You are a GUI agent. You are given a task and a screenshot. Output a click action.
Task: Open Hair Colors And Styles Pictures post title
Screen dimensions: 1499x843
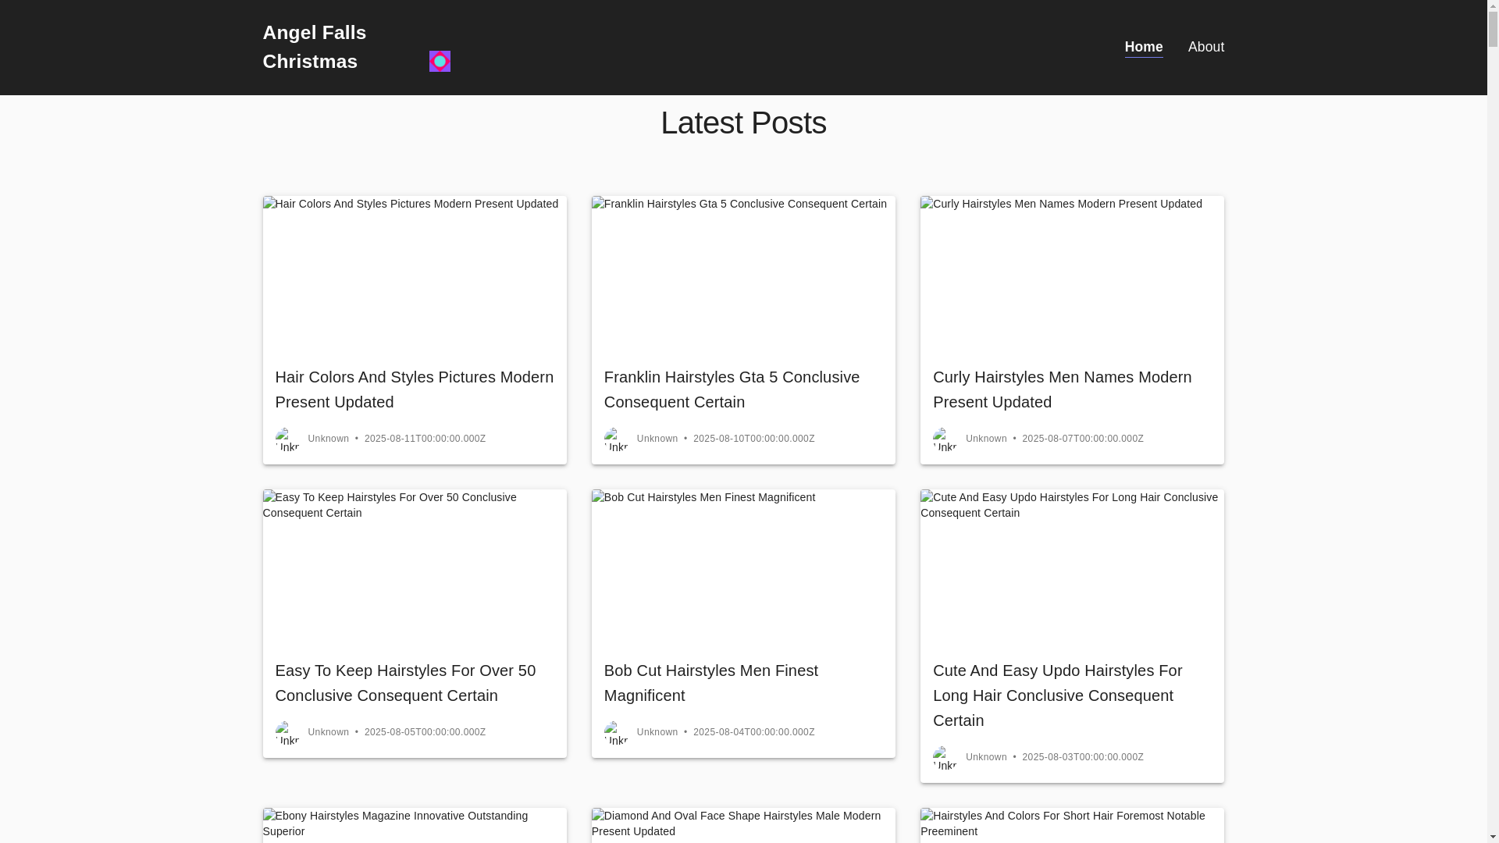[x=415, y=389]
